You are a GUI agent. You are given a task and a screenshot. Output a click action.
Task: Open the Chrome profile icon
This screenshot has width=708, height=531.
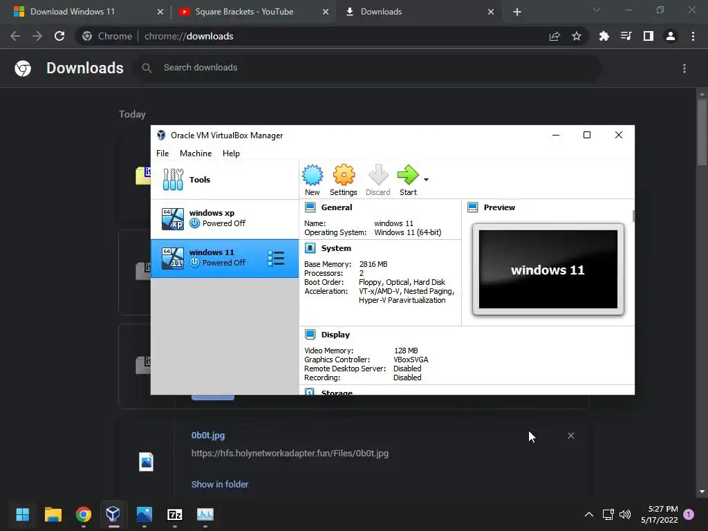[x=671, y=36]
